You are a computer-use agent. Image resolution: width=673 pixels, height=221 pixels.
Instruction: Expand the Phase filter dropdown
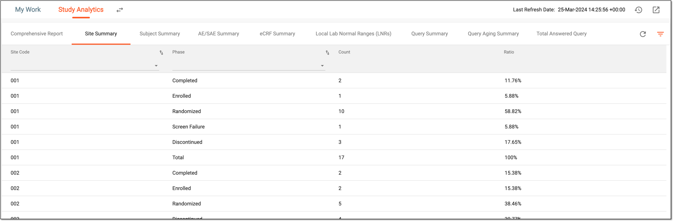tap(322, 66)
